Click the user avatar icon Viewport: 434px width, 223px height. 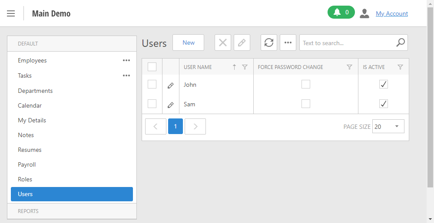point(364,13)
